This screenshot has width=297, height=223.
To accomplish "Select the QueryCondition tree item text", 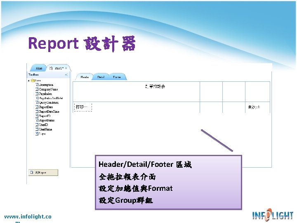I will pos(49,102).
